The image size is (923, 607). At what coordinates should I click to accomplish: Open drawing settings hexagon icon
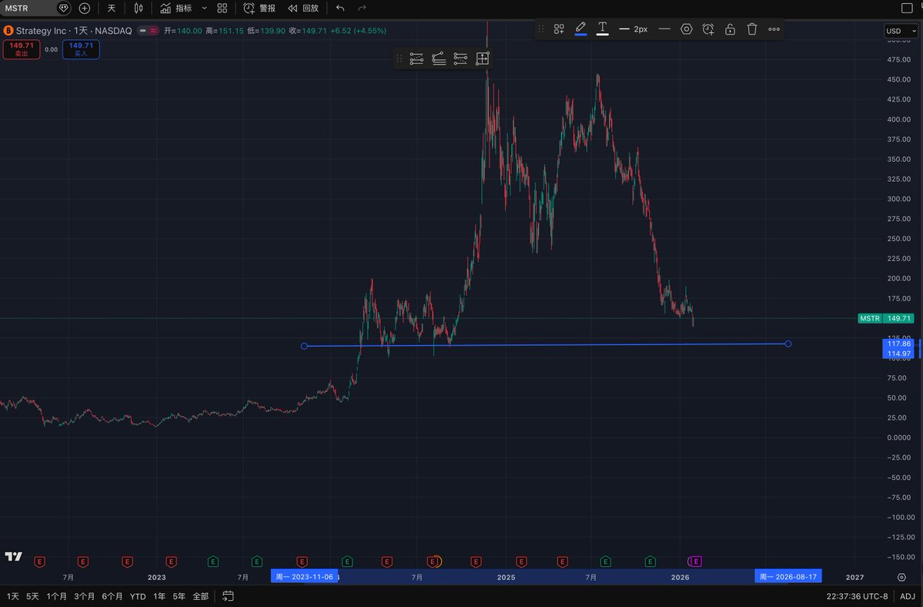coord(686,29)
